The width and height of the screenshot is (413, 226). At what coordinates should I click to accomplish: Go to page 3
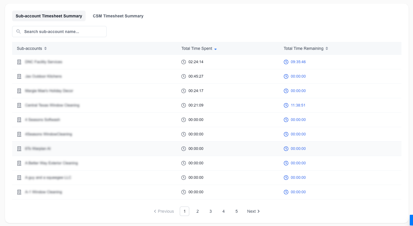point(210,211)
